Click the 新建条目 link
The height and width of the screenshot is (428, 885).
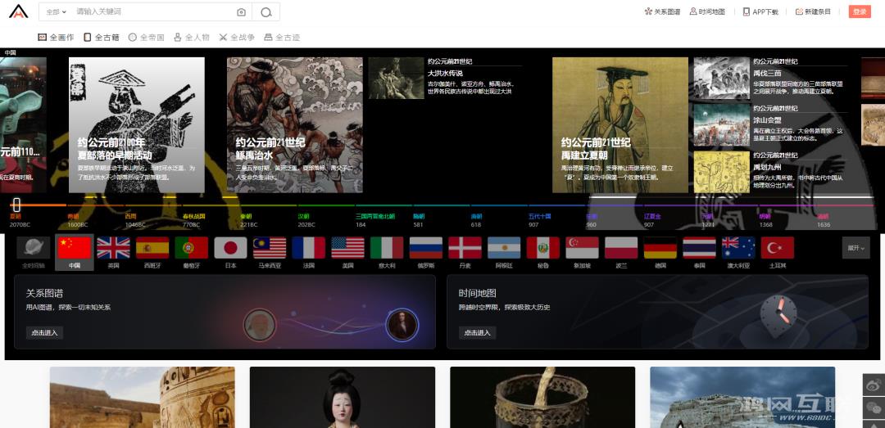coord(814,11)
